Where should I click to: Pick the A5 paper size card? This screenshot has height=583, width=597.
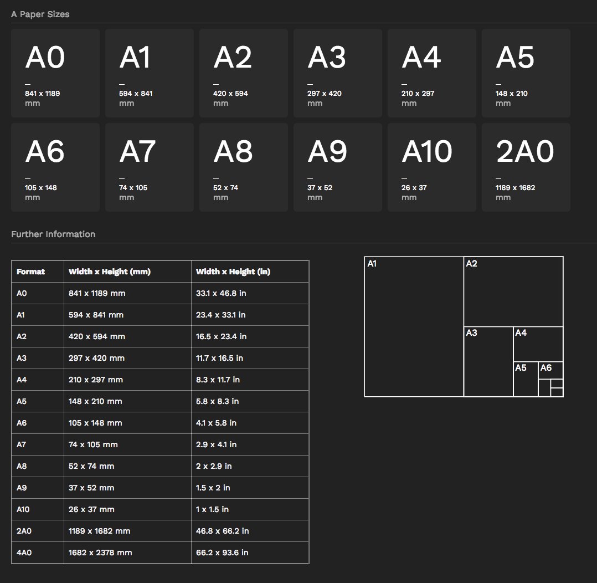point(526,73)
